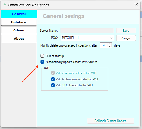Click the Nightly delete unprocessed inspections label
Viewport: 142px width, 129px height.
69,45
